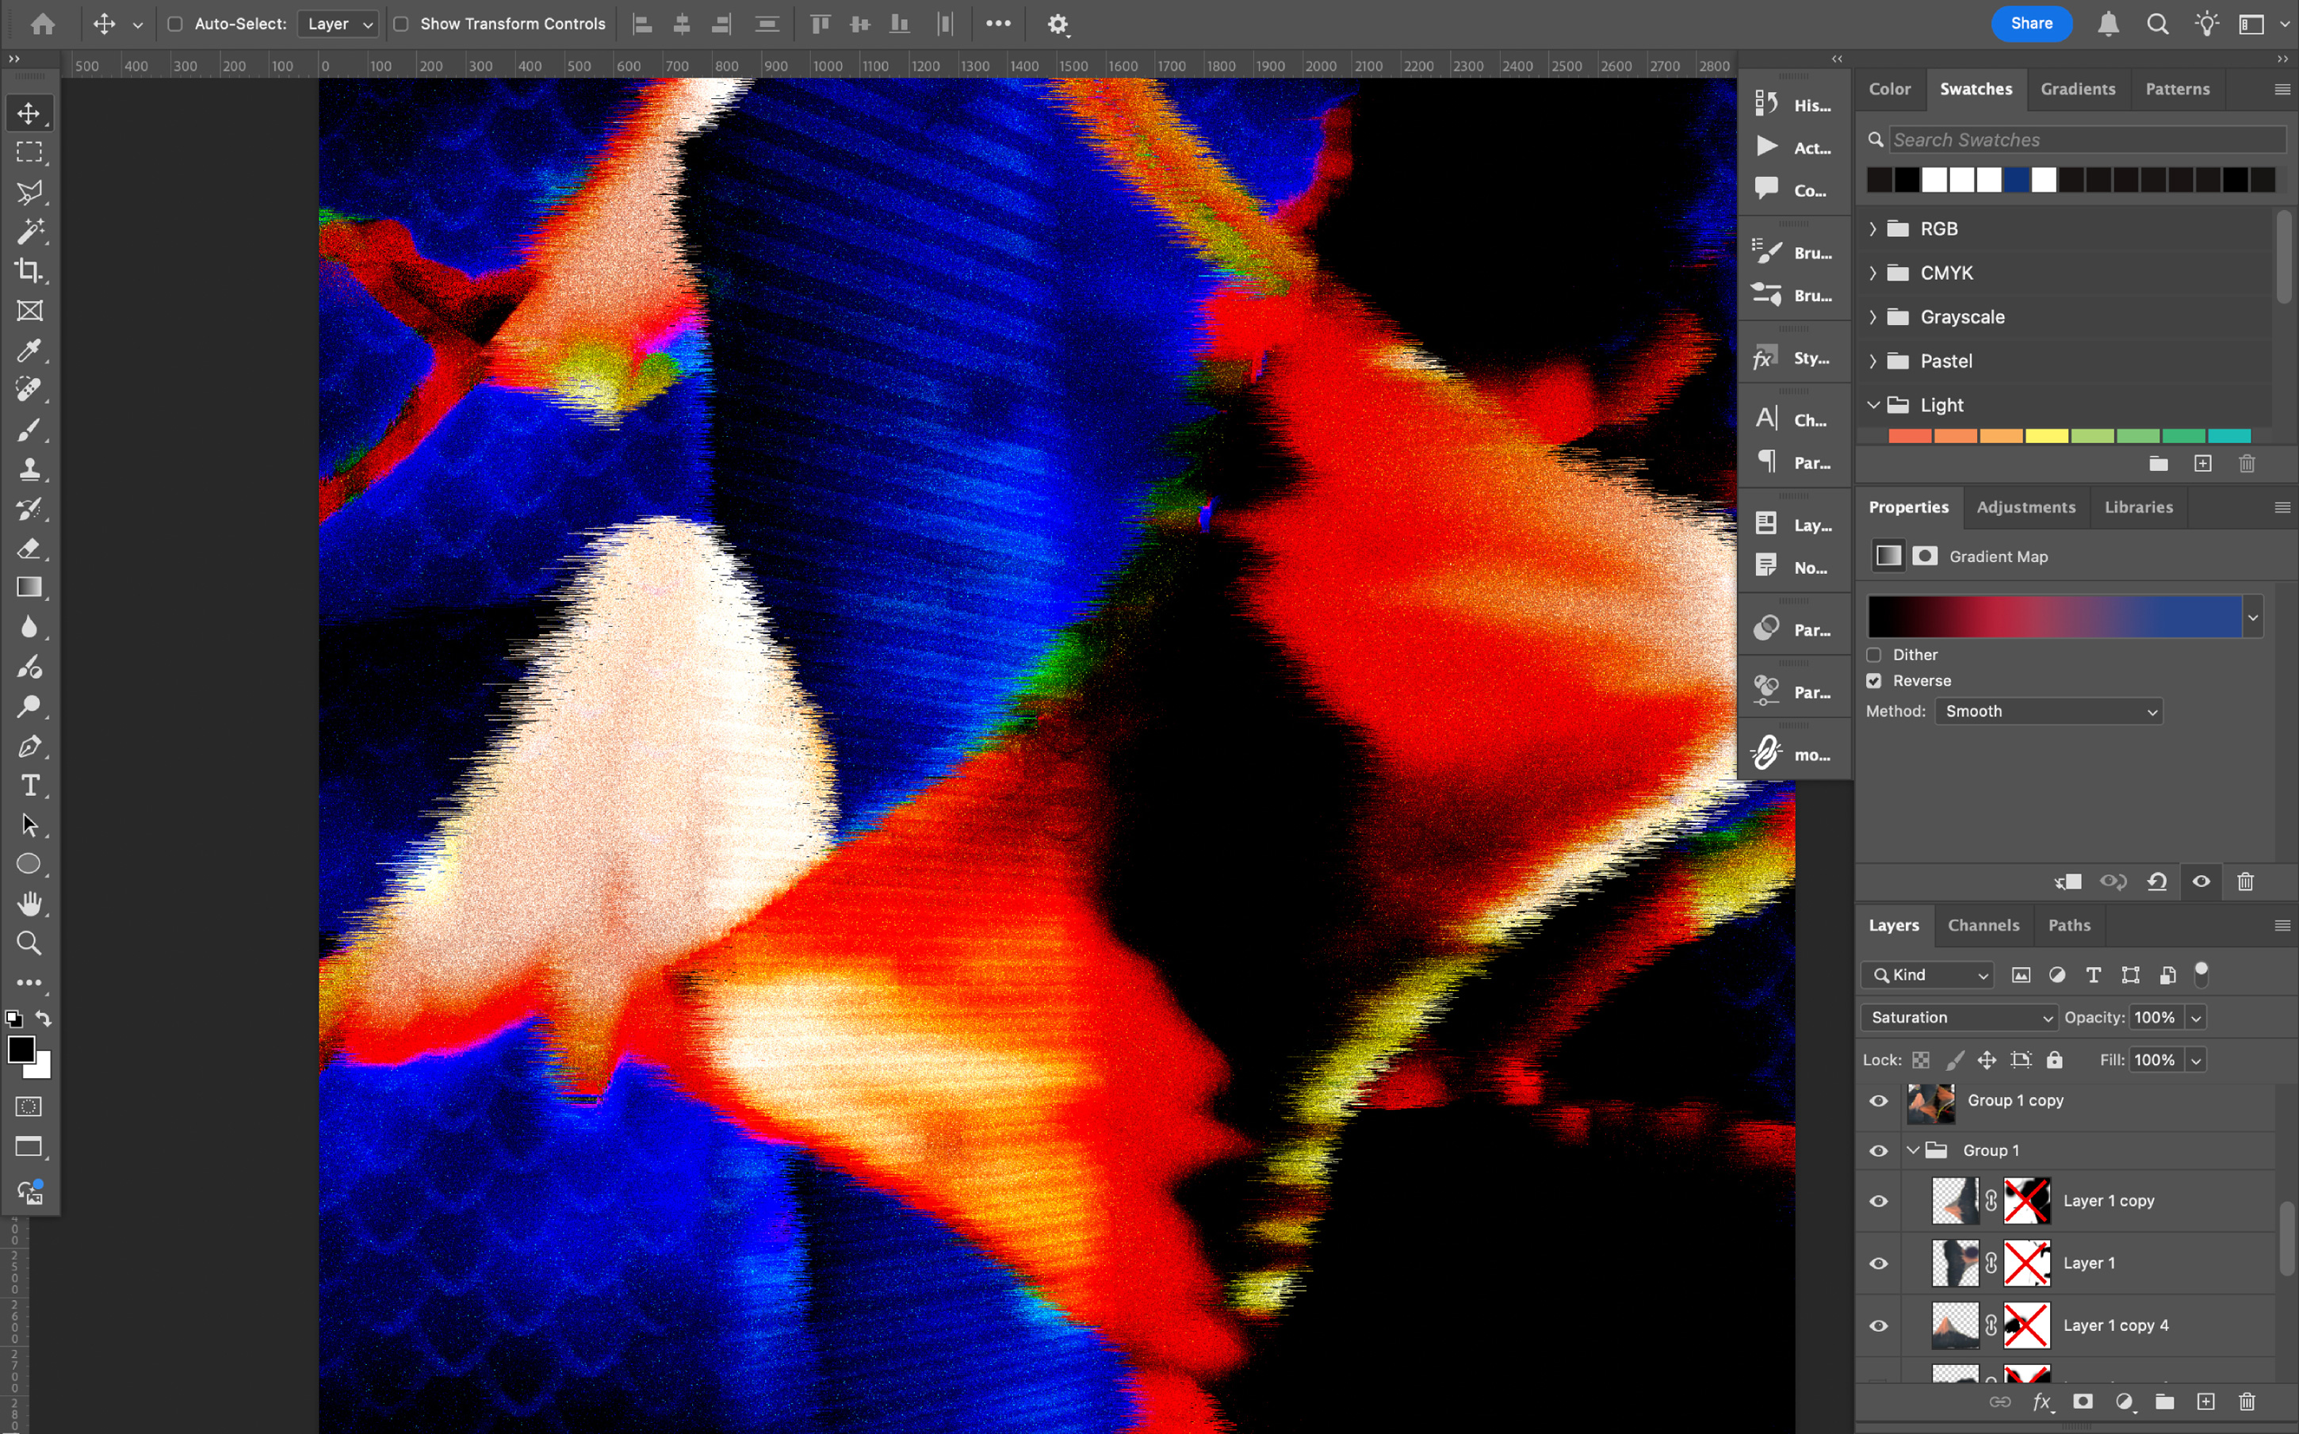This screenshot has width=2299, height=1434.
Task: Select the Frame tool
Action: click(29, 310)
